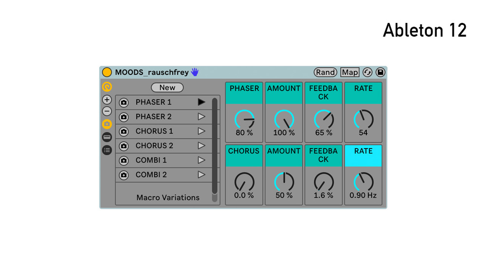Click the PHASER macro knob at 80 %

(244, 119)
